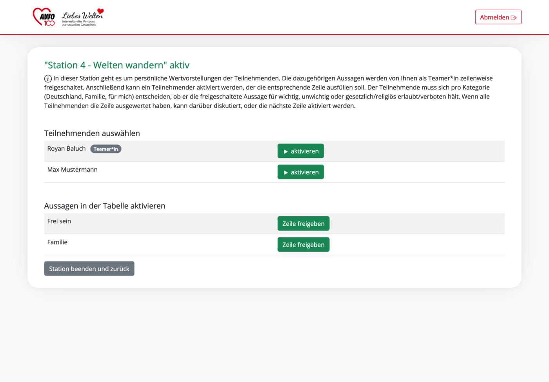549x382 pixels.
Task: Select the name Royan Baluch
Action: pyautogui.click(x=66, y=149)
